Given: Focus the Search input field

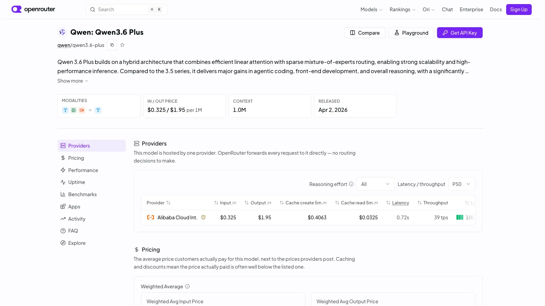Looking at the screenshot, I should 126,10.
